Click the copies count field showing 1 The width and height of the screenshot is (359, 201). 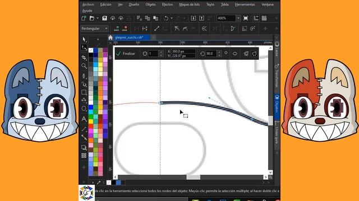click(153, 54)
